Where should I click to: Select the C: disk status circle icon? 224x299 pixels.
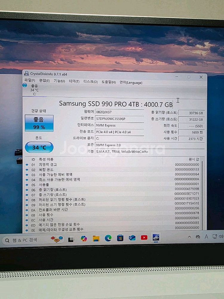point(25,85)
